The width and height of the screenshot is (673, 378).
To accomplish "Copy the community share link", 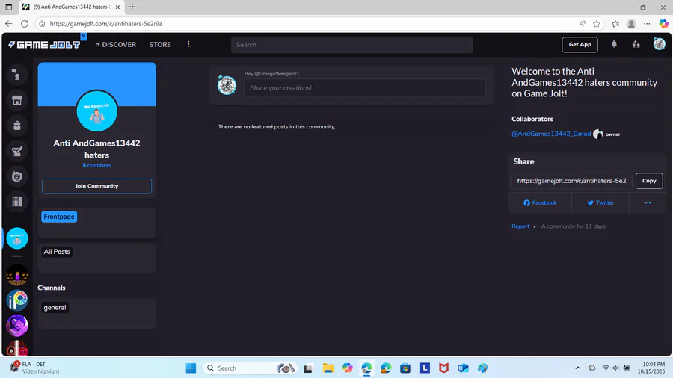I will coord(649,181).
